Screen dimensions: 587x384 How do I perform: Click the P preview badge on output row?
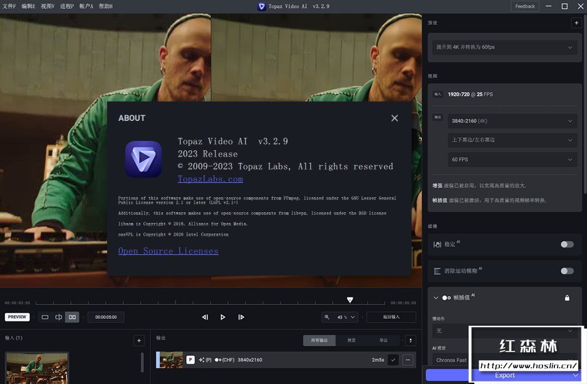pos(190,360)
